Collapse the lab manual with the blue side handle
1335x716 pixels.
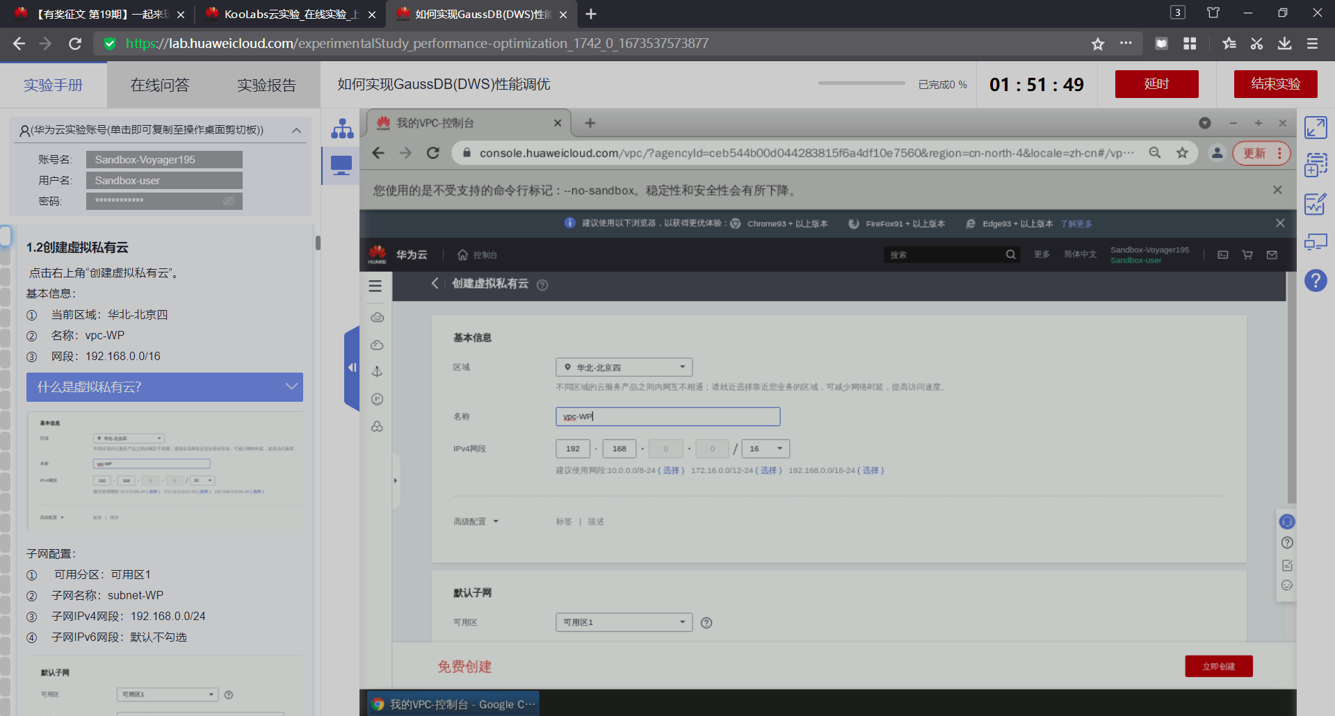click(352, 368)
